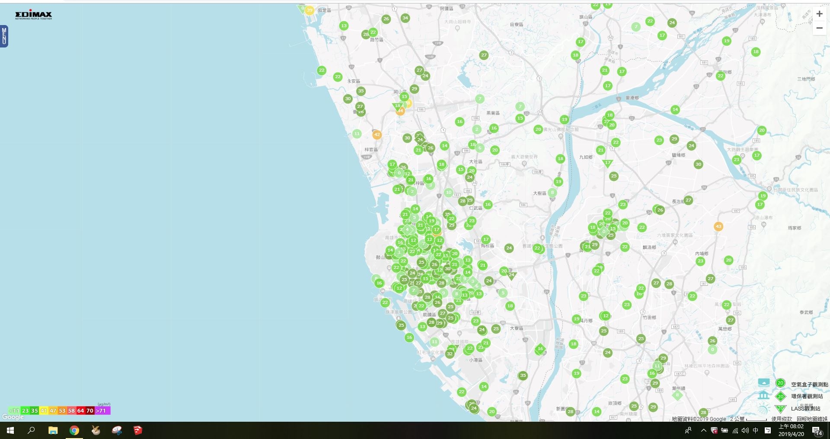
Task: Open File Explorer from taskbar
Action: 53,430
